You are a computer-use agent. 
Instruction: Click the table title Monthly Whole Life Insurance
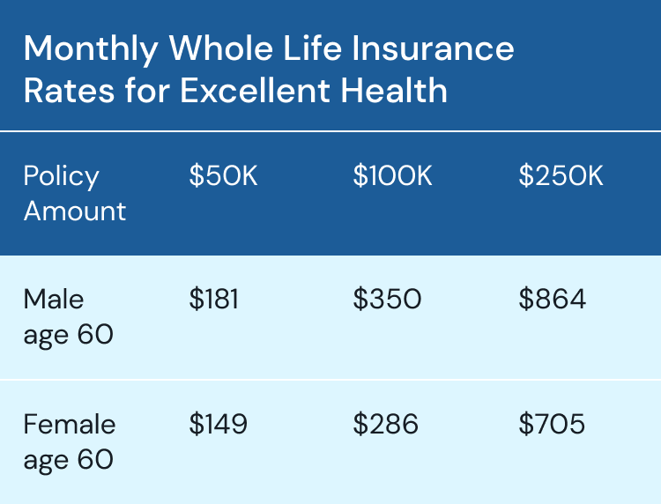tap(269, 50)
